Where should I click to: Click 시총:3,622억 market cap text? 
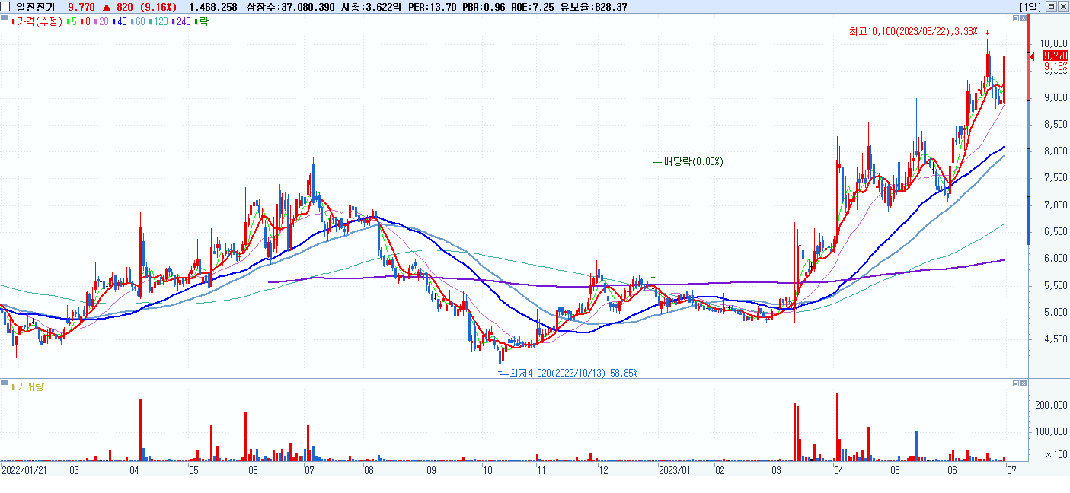[x=371, y=6]
